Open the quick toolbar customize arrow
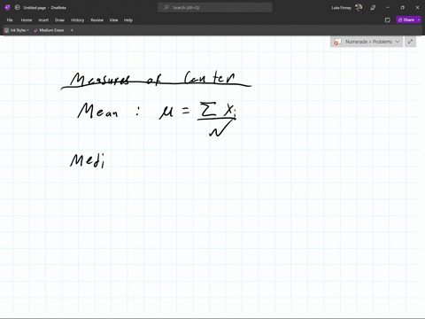425x319 pixels. (72, 30)
